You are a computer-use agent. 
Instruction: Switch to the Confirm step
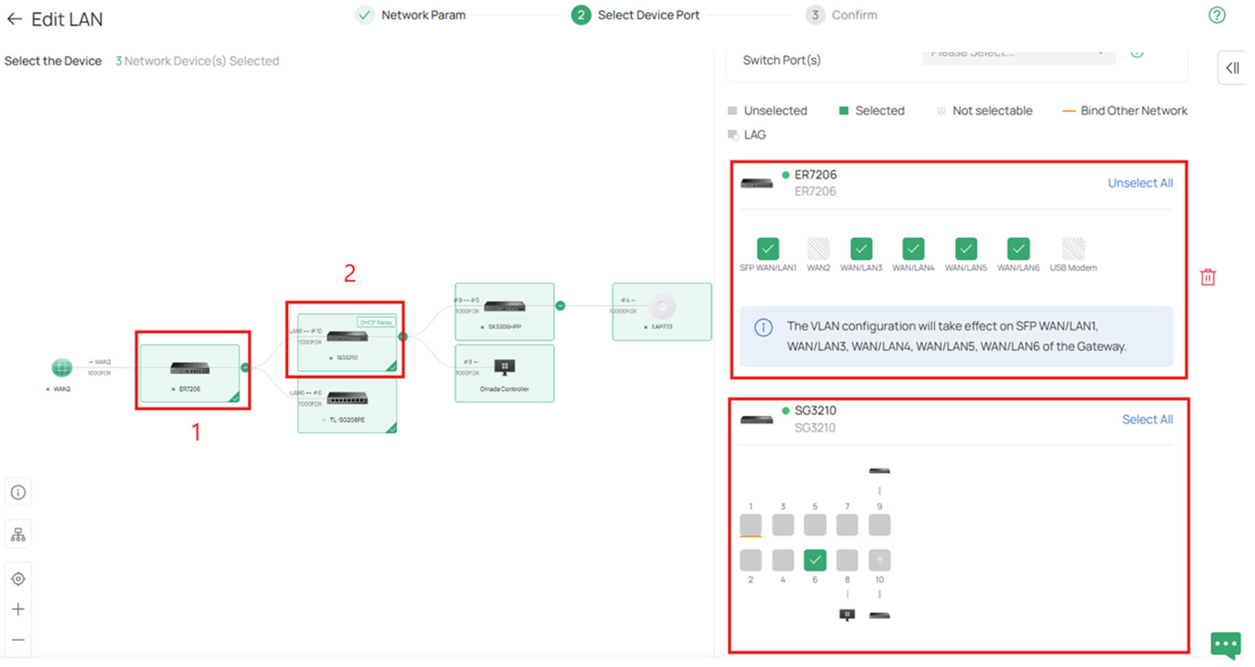pyautogui.click(x=841, y=14)
